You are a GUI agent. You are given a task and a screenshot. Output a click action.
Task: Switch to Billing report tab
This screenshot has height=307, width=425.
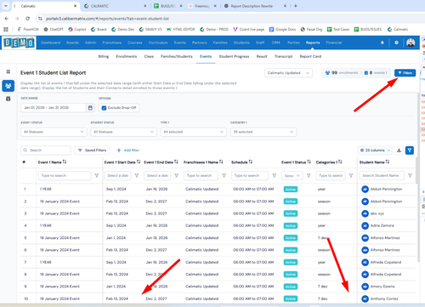[104, 56]
